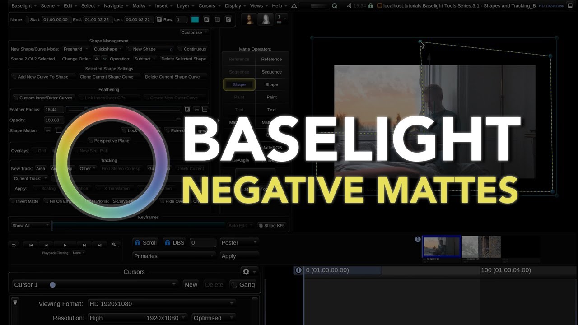Toggle New Shape button
The height and width of the screenshot is (325, 578).
(150, 49)
